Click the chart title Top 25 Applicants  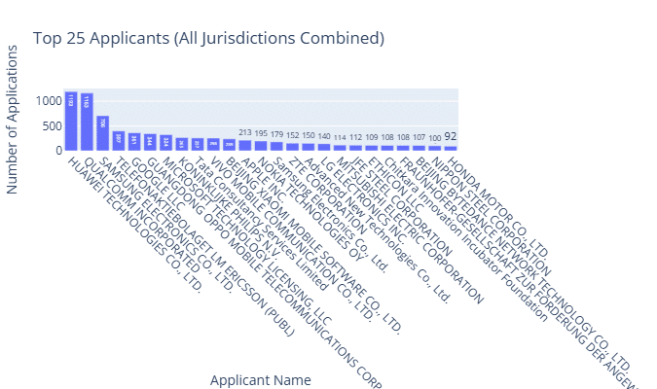[x=208, y=38]
